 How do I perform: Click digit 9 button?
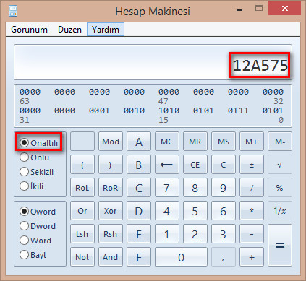(224, 188)
